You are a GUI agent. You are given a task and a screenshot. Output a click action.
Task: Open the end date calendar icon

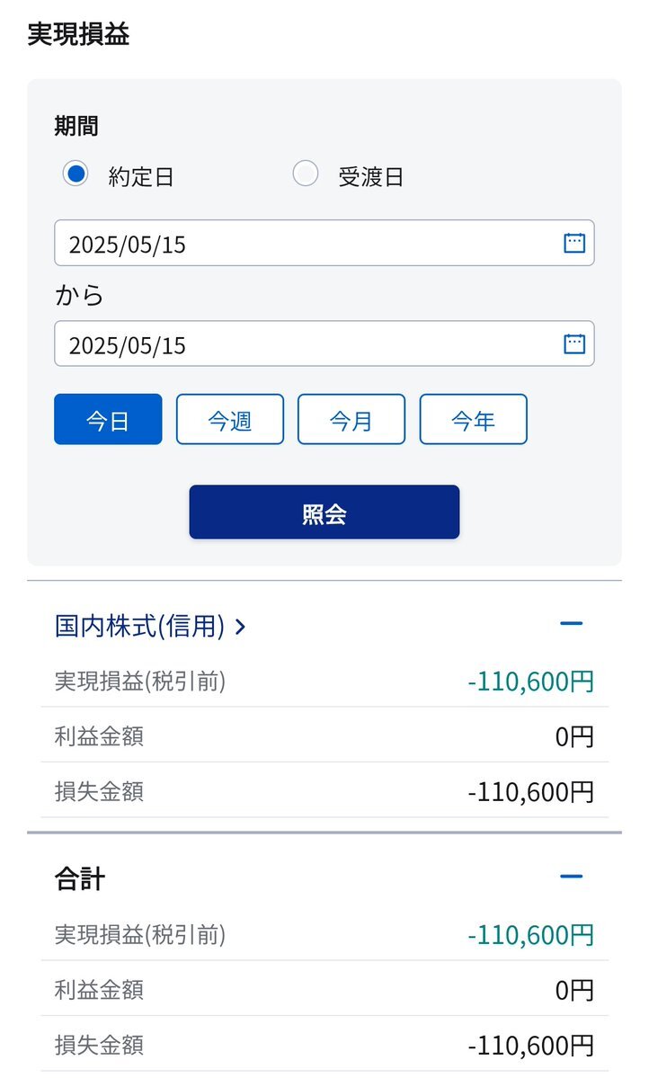pos(574,343)
